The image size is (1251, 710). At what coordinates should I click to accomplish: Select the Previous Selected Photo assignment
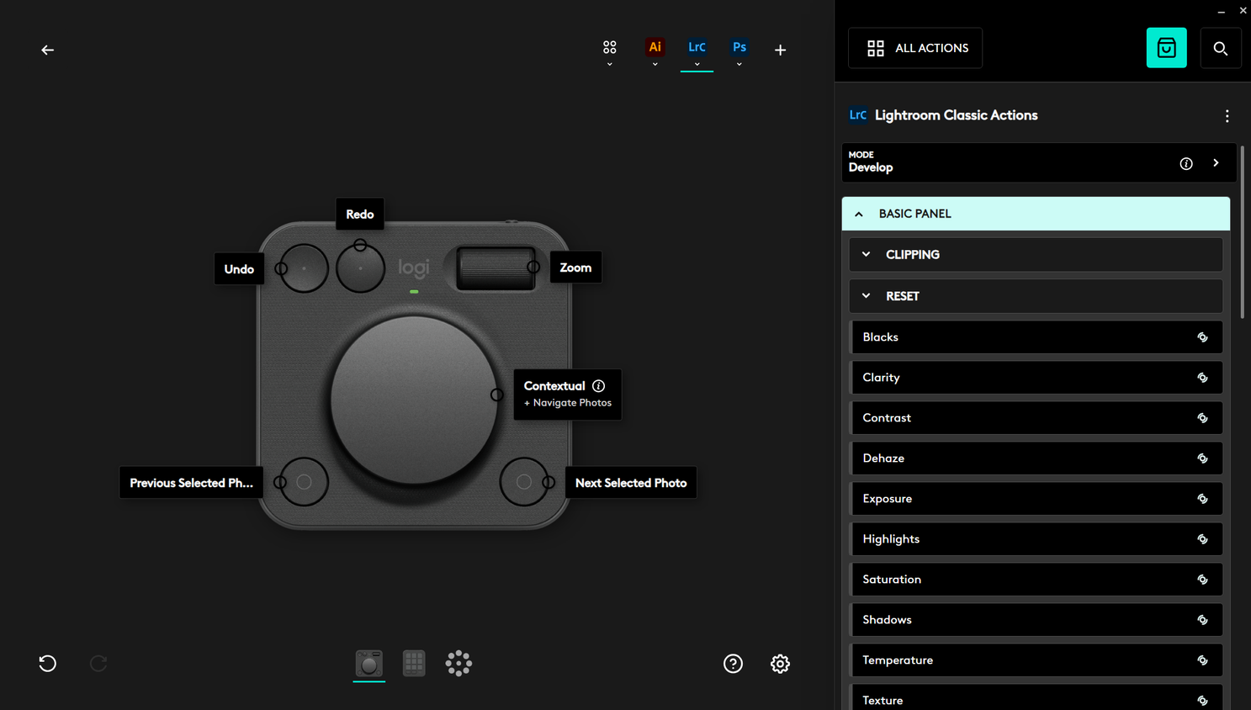191,483
